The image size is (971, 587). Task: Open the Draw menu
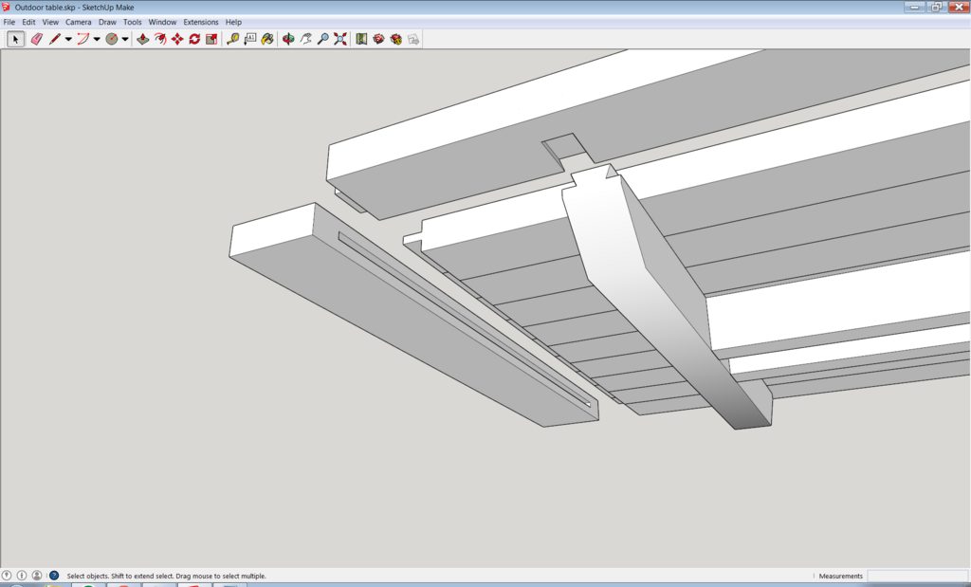click(108, 22)
